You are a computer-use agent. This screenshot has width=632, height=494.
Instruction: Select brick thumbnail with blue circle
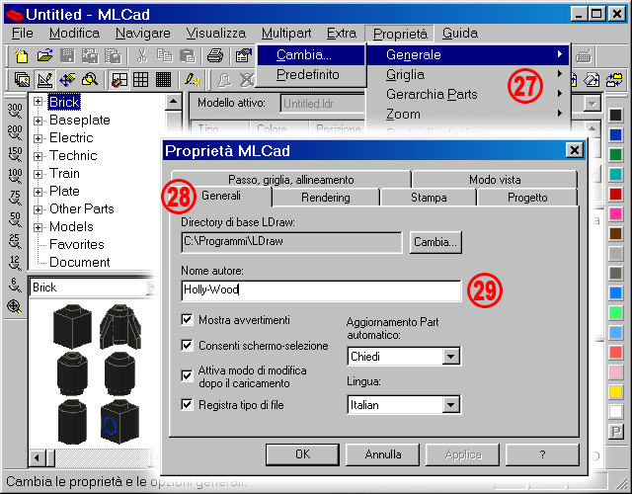coord(118,422)
